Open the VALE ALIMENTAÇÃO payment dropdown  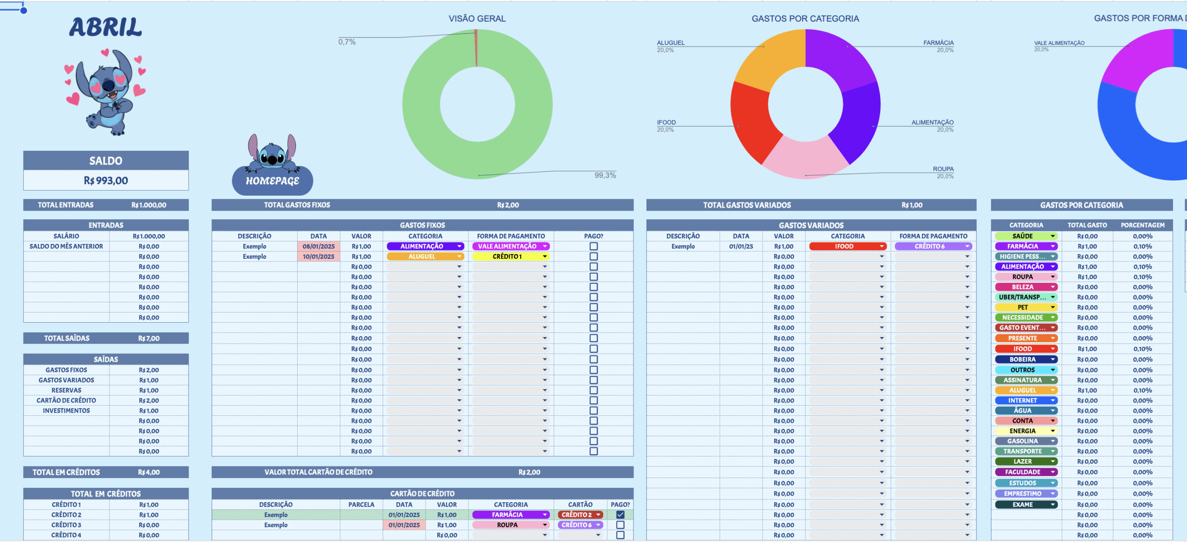511,246
